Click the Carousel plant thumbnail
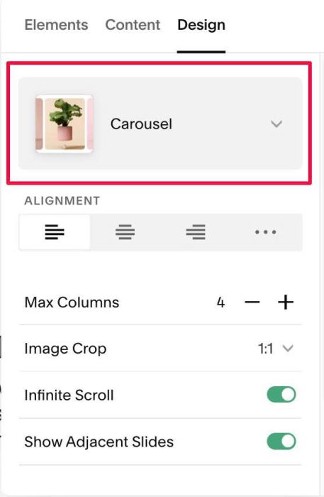The height and width of the screenshot is (497, 324). click(x=65, y=124)
